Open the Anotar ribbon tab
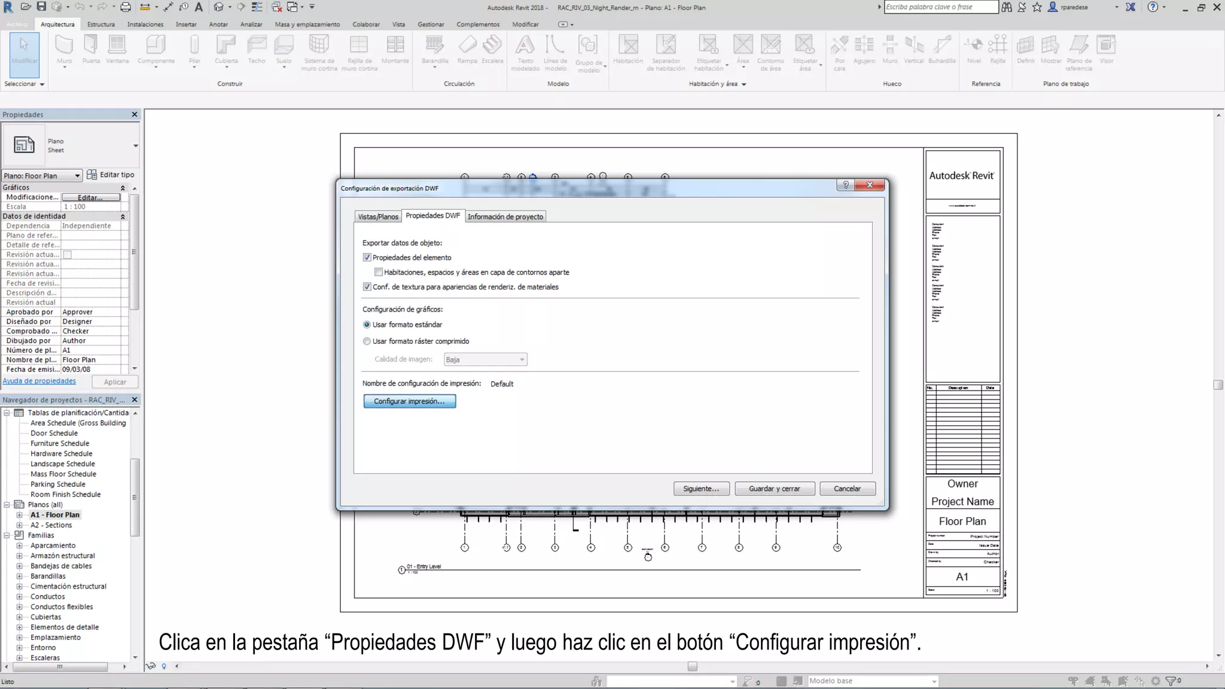Image resolution: width=1225 pixels, height=689 pixels. pyautogui.click(x=218, y=25)
